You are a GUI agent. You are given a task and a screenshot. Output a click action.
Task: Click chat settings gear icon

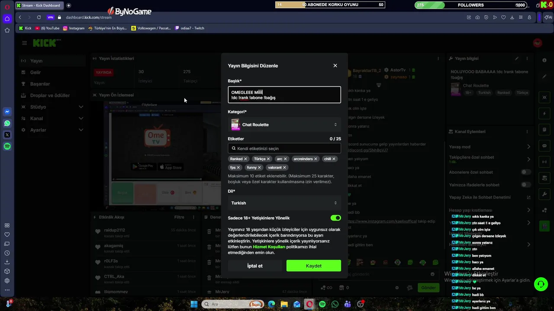click(397, 288)
